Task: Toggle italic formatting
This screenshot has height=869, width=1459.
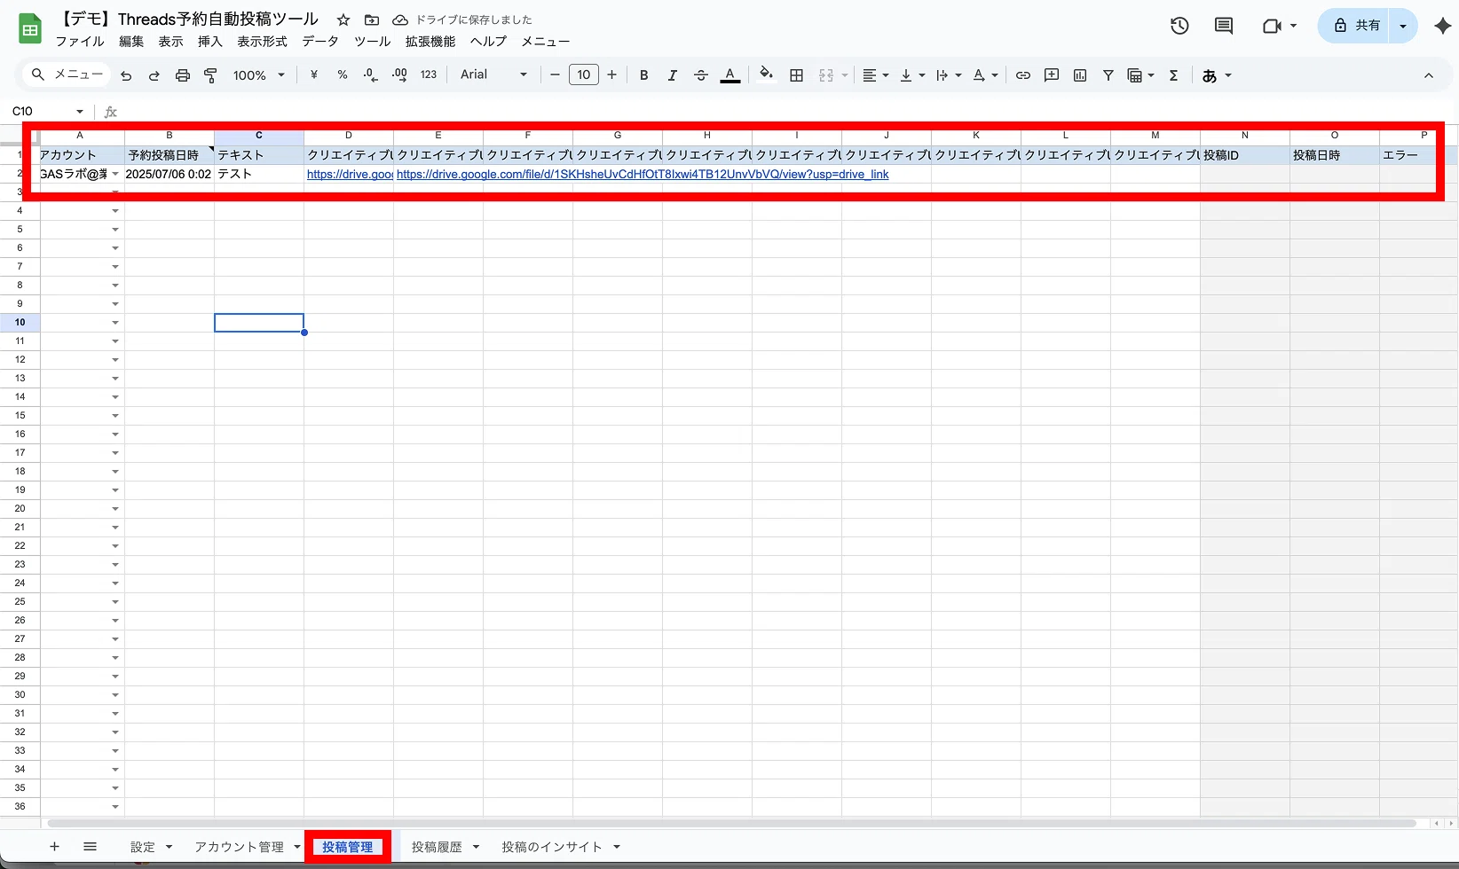Action: (x=673, y=75)
